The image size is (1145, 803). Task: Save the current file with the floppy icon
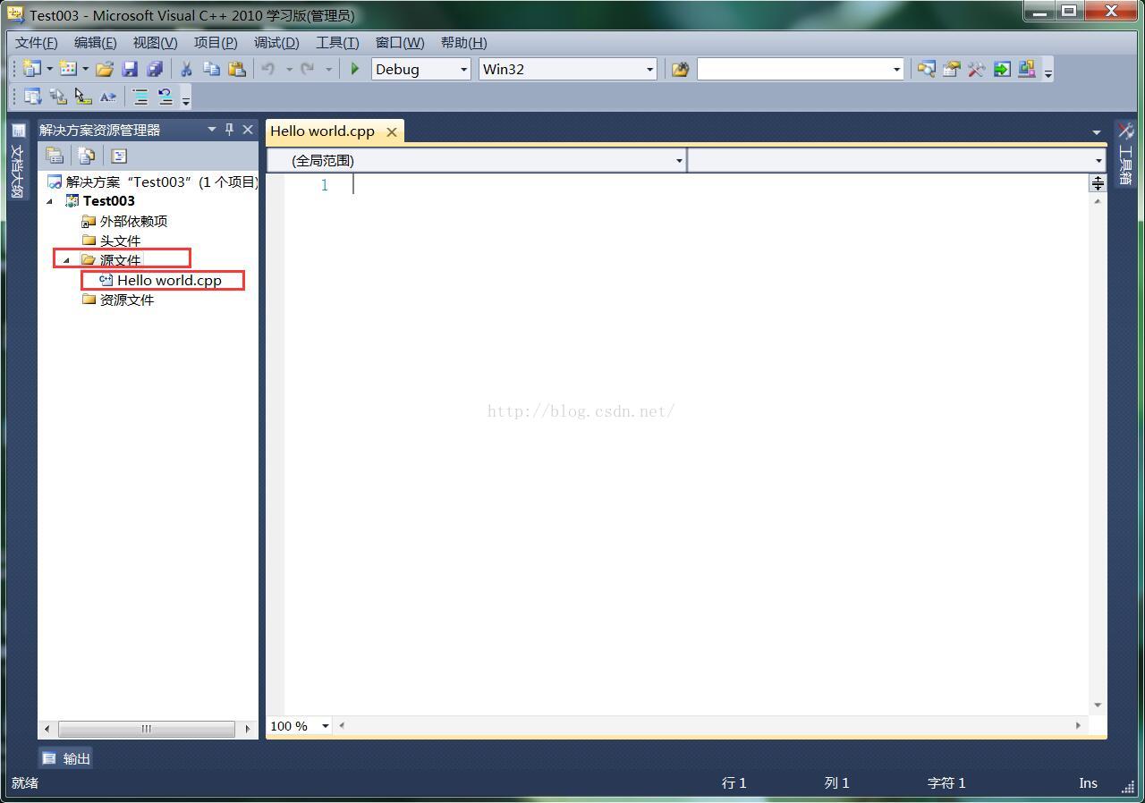tap(130, 69)
